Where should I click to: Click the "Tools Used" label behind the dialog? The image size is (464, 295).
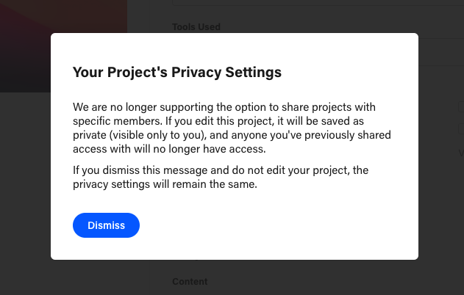196,27
